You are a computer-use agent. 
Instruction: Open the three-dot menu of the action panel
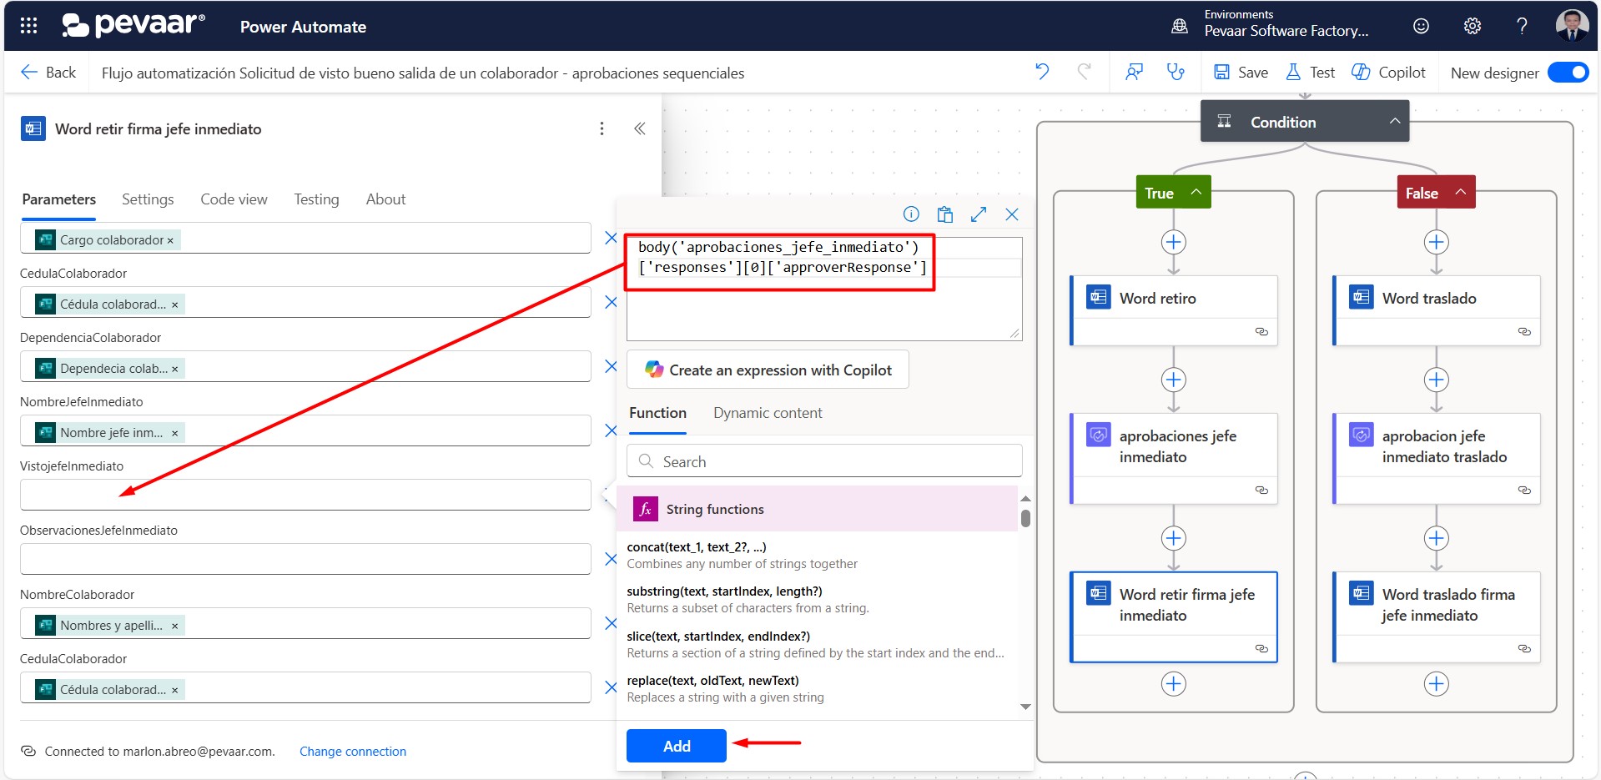click(x=602, y=128)
